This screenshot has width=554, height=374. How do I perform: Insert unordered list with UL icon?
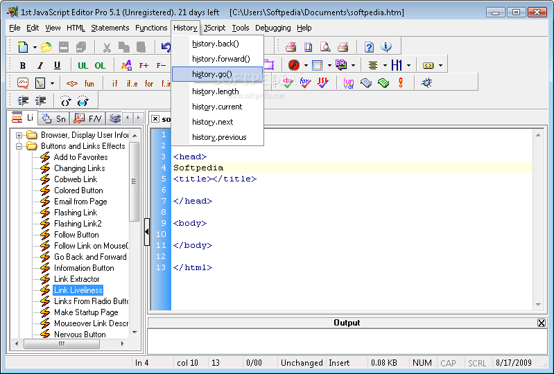click(83, 65)
